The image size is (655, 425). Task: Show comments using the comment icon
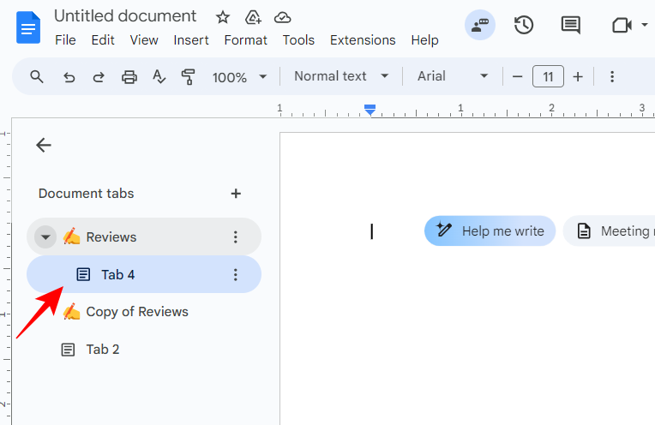pyautogui.click(x=570, y=26)
